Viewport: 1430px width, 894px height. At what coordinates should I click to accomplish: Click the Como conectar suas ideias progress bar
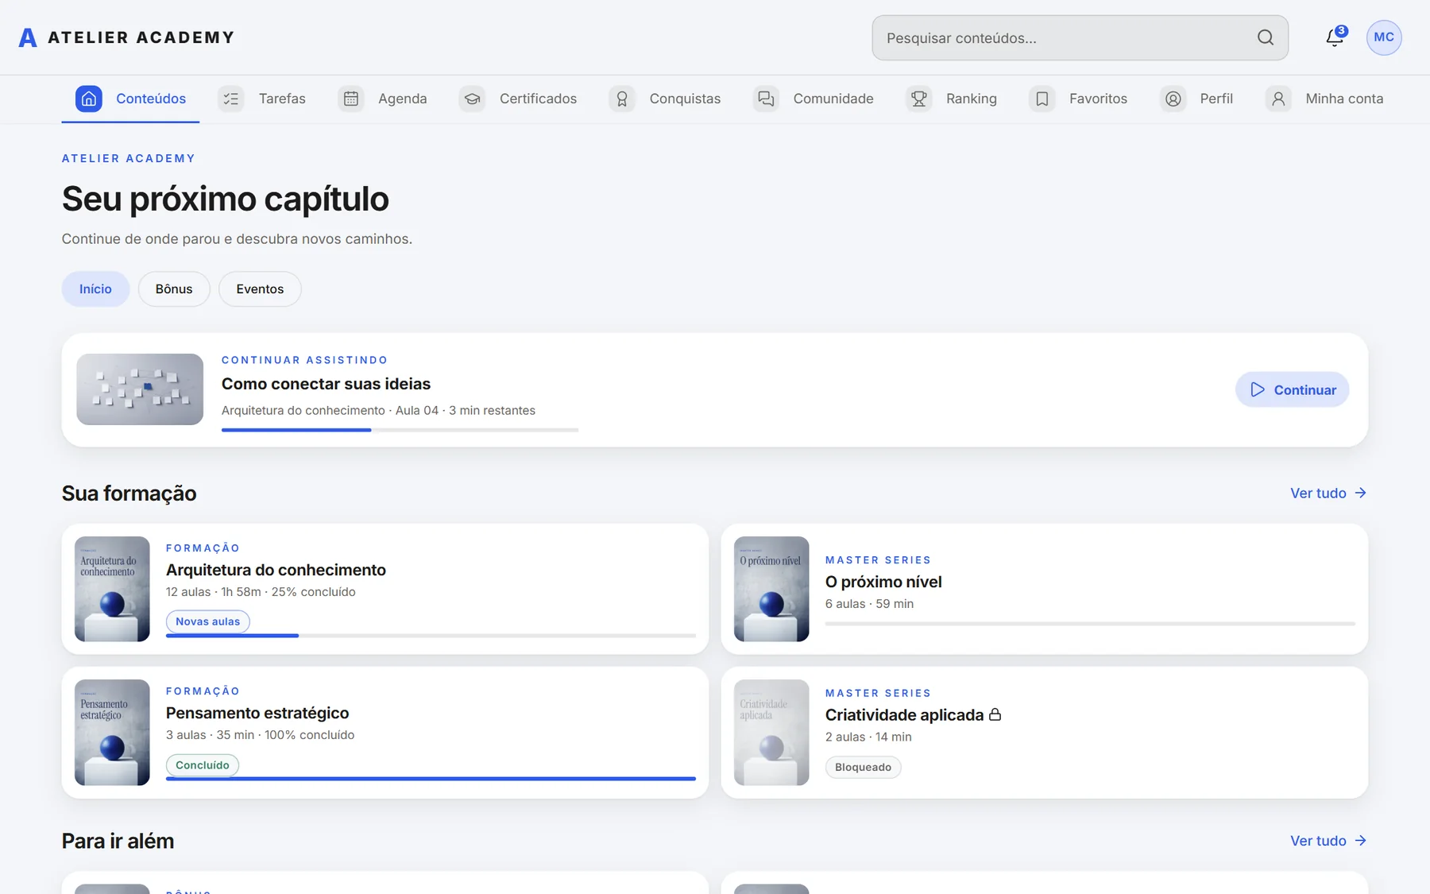tap(400, 430)
